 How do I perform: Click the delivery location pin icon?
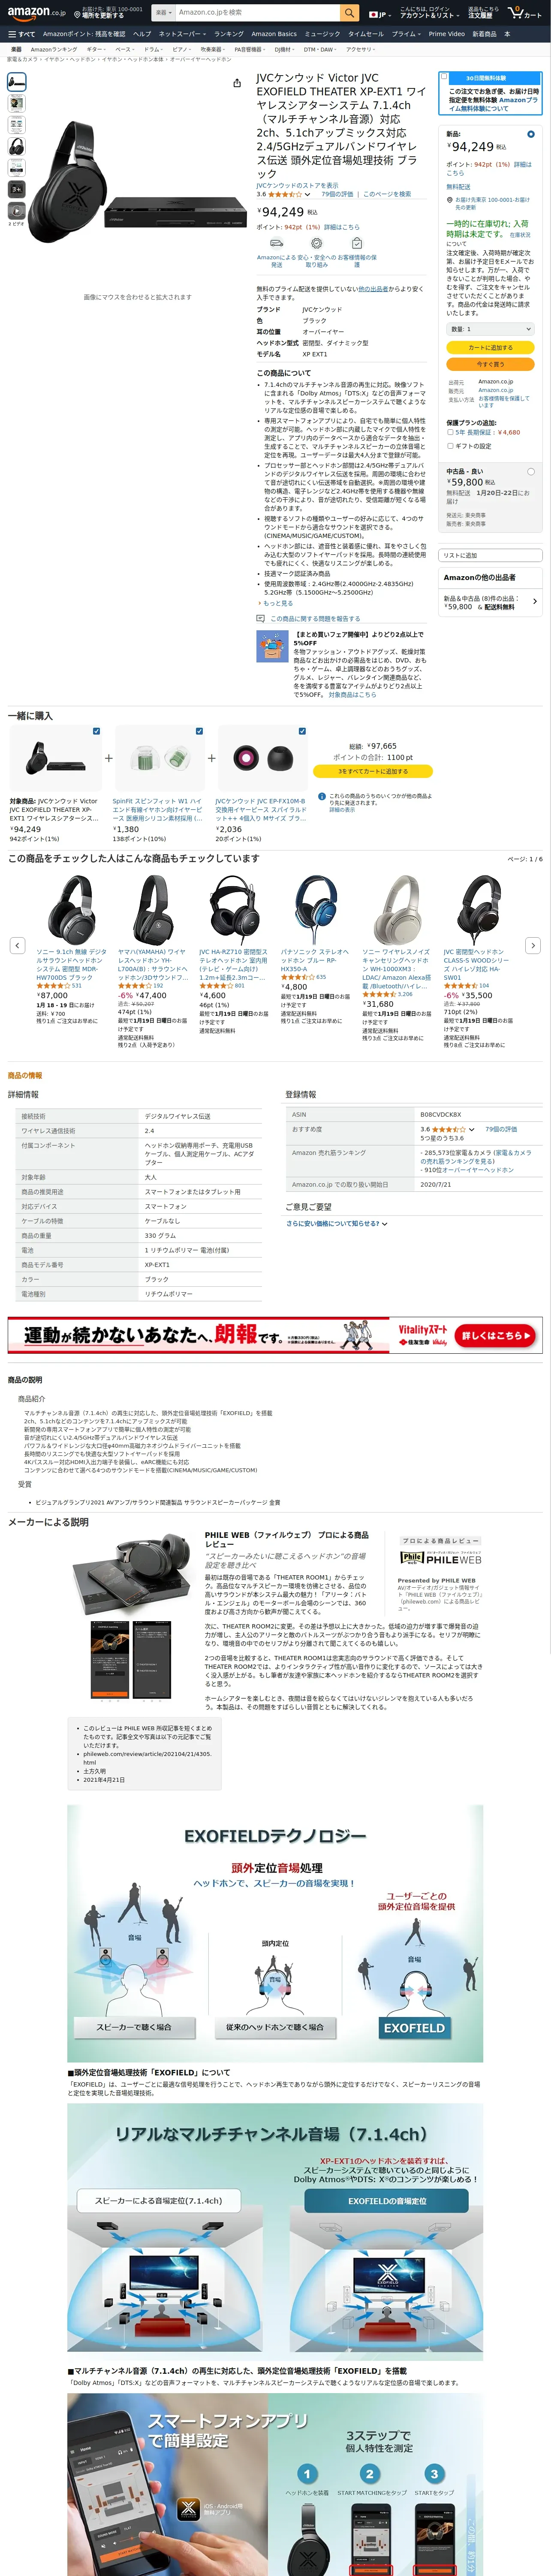tap(449, 200)
